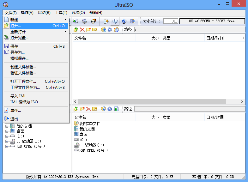The width and height of the screenshot is (248, 182).
Task: Open the 帮助(H) menu
Action: (96, 13)
